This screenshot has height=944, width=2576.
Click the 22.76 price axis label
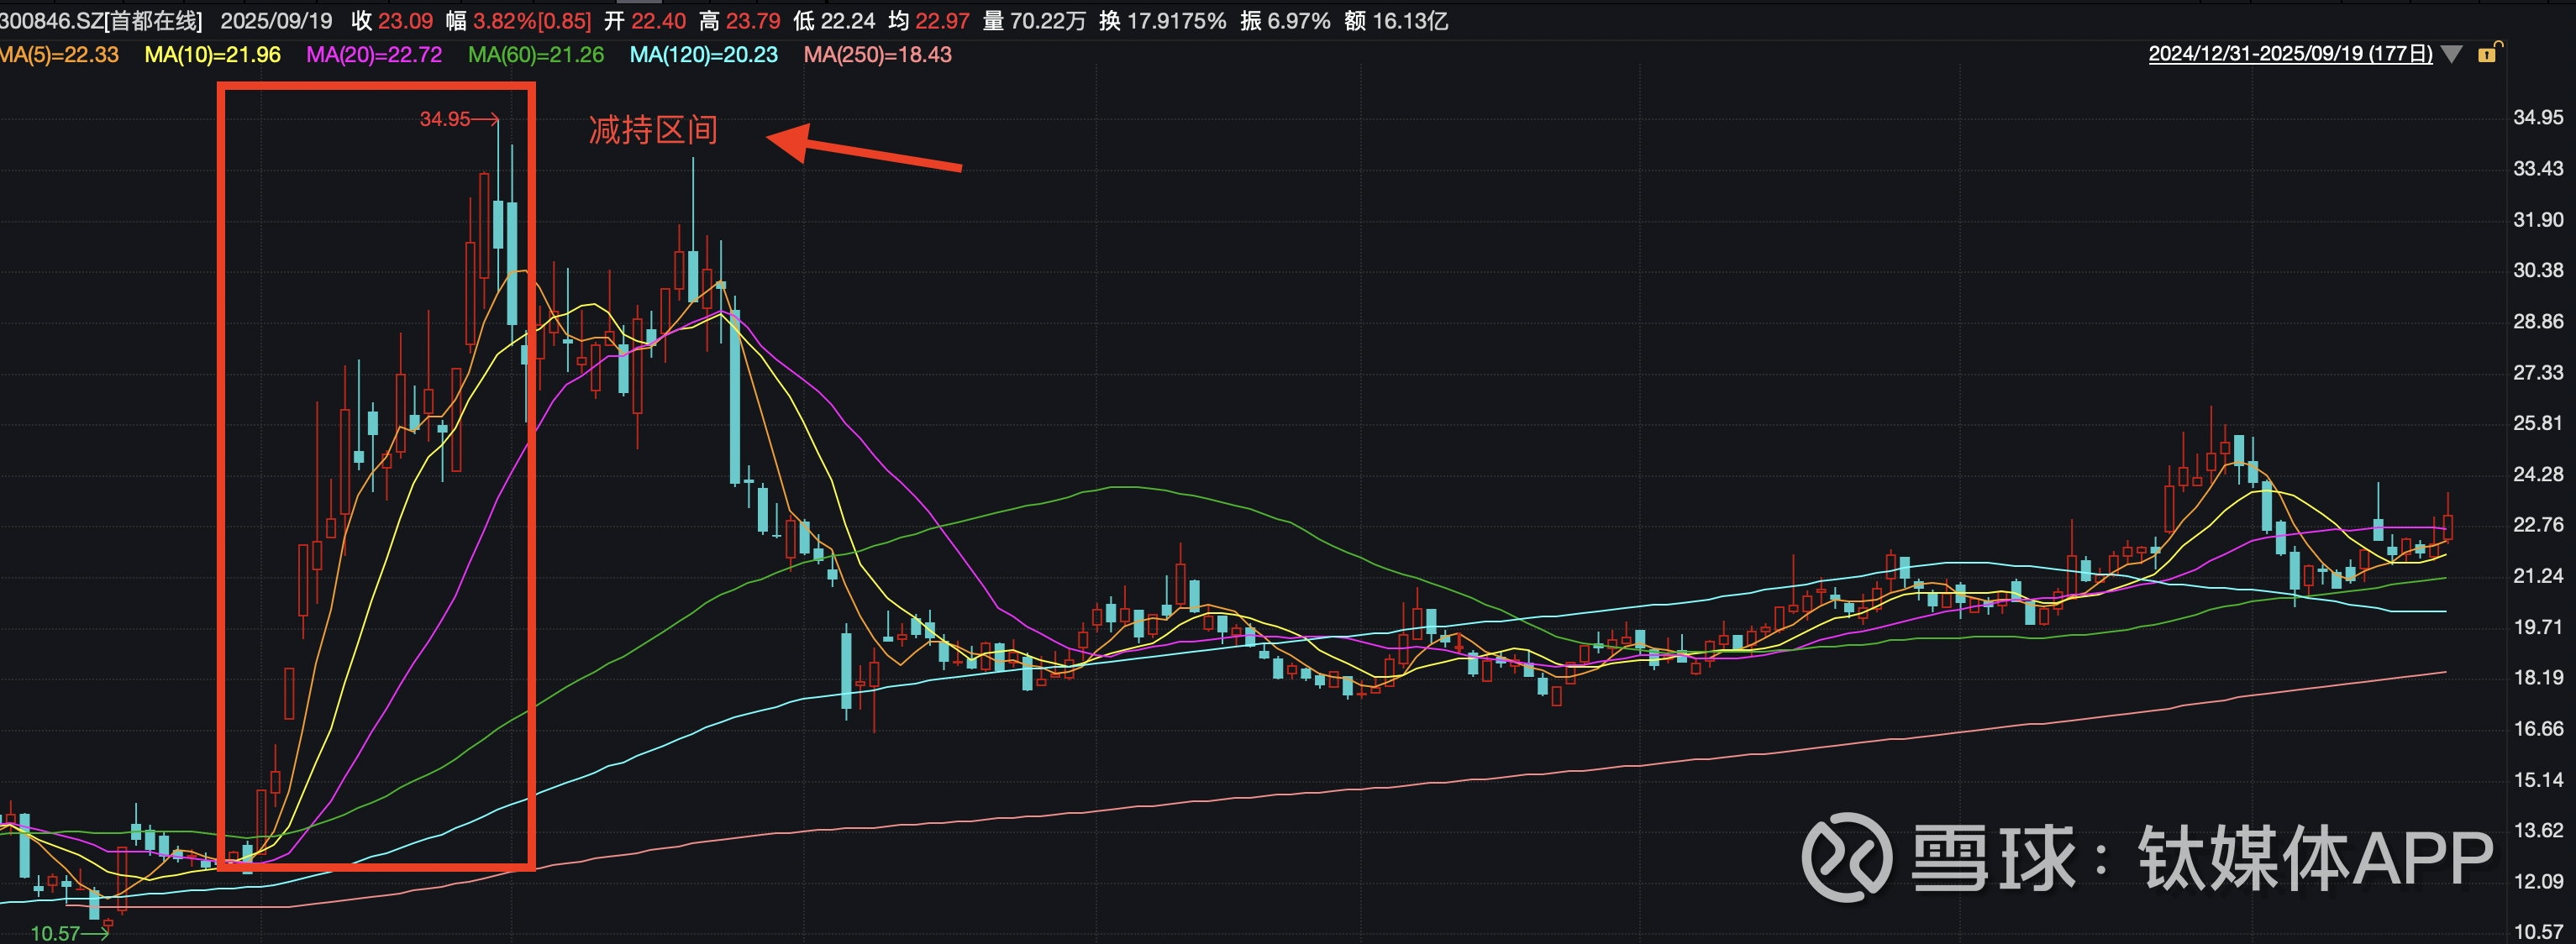[x=2537, y=525]
